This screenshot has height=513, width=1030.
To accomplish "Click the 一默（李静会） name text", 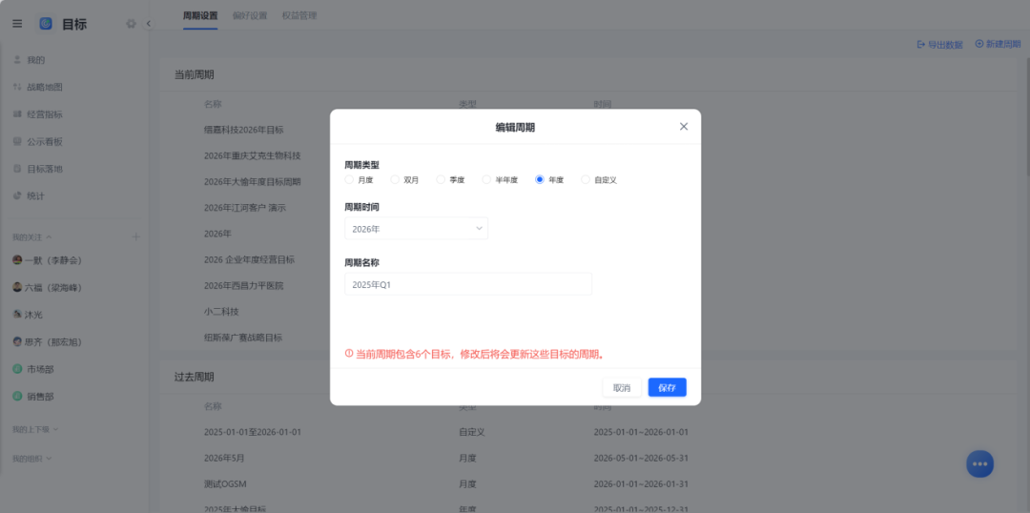I will 53,260.
